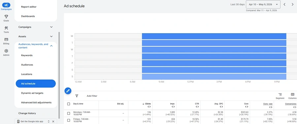Adjust Avg. CPC column width arrows
The height and width of the screenshot is (124, 297).
coord(221,107)
